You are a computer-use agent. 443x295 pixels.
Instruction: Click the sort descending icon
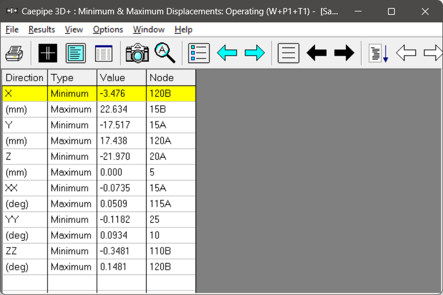point(378,53)
